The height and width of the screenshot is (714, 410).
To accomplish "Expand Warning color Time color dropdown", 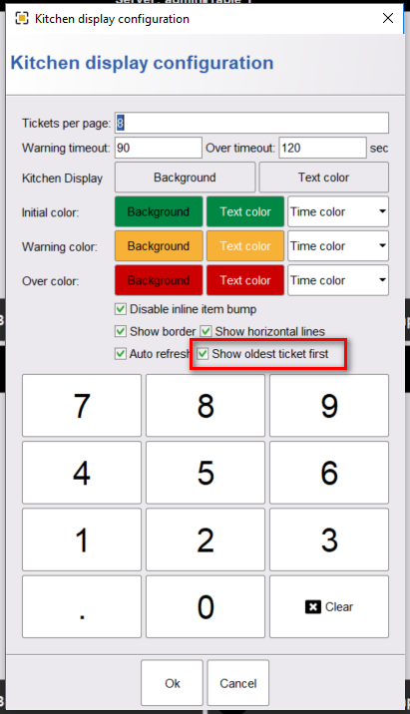I will click(338, 246).
